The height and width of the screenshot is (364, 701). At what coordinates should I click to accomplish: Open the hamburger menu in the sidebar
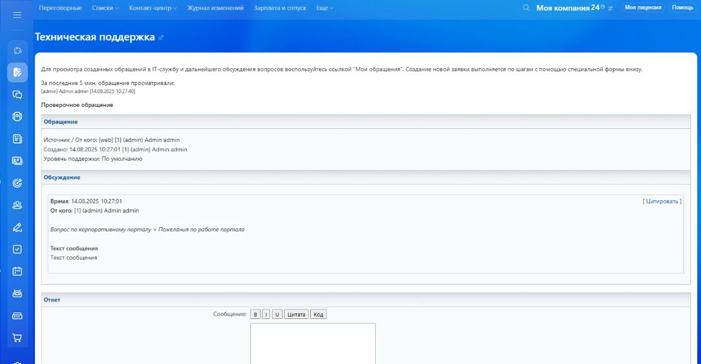[x=17, y=15]
